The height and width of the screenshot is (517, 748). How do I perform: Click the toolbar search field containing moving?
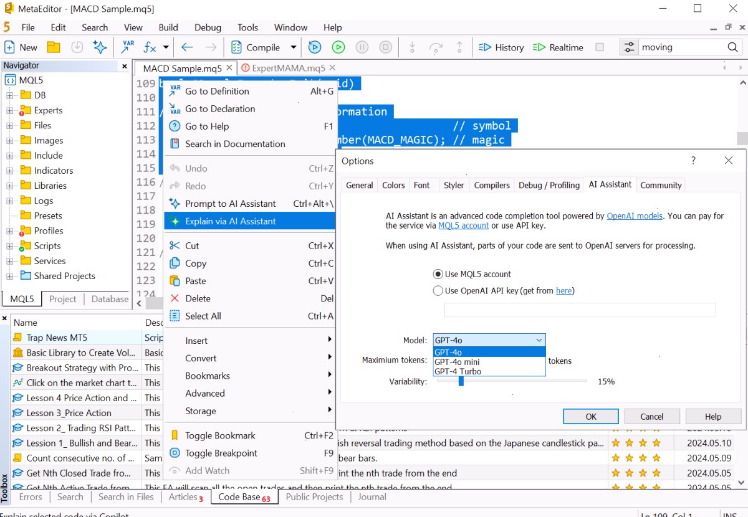click(x=682, y=47)
